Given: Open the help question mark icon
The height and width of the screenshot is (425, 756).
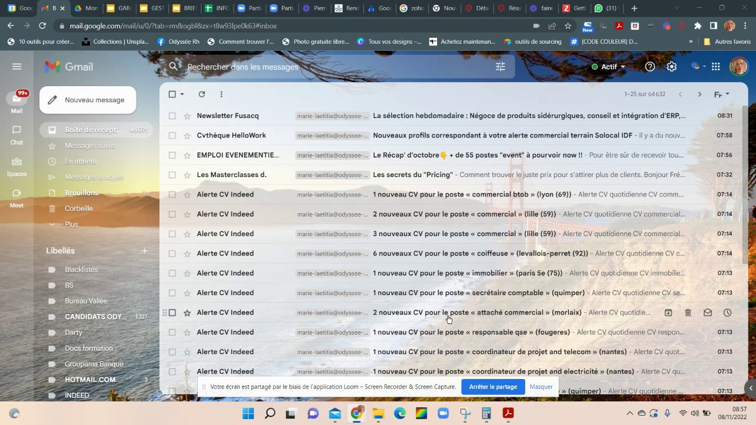Looking at the screenshot, I should click(x=650, y=67).
